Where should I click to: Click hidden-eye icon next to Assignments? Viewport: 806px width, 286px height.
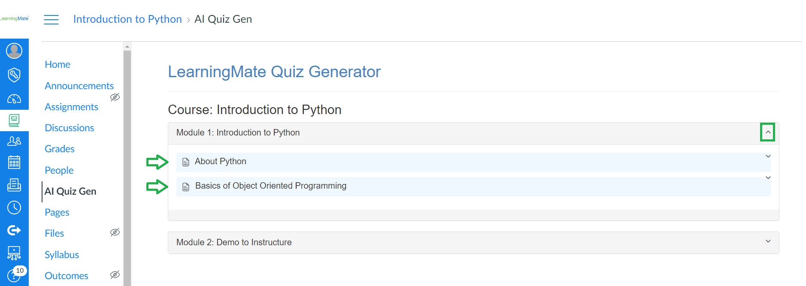point(115,97)
